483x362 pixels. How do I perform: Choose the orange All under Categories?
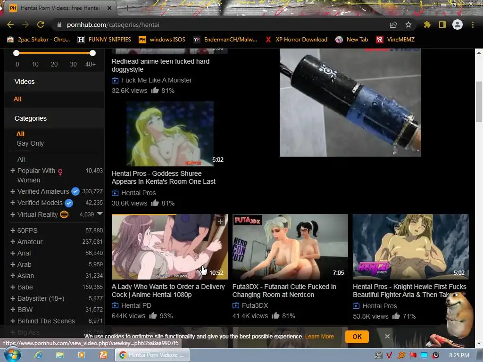20,134
